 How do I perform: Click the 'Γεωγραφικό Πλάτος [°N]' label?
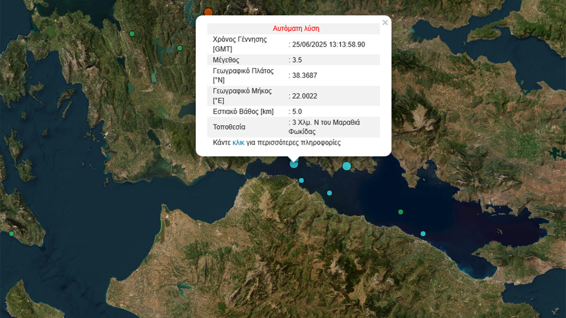pos(243,75)
